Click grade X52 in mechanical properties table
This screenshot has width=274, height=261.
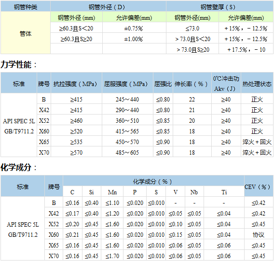click(x=44, y=120)
